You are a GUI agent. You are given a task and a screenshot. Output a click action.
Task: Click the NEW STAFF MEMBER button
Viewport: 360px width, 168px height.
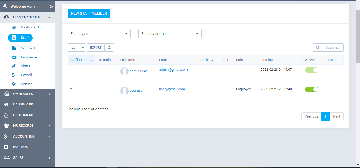tap(89, 13)
